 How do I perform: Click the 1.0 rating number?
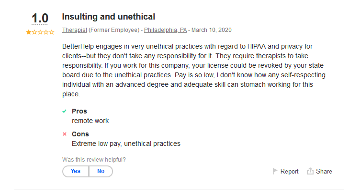point(40,19)
